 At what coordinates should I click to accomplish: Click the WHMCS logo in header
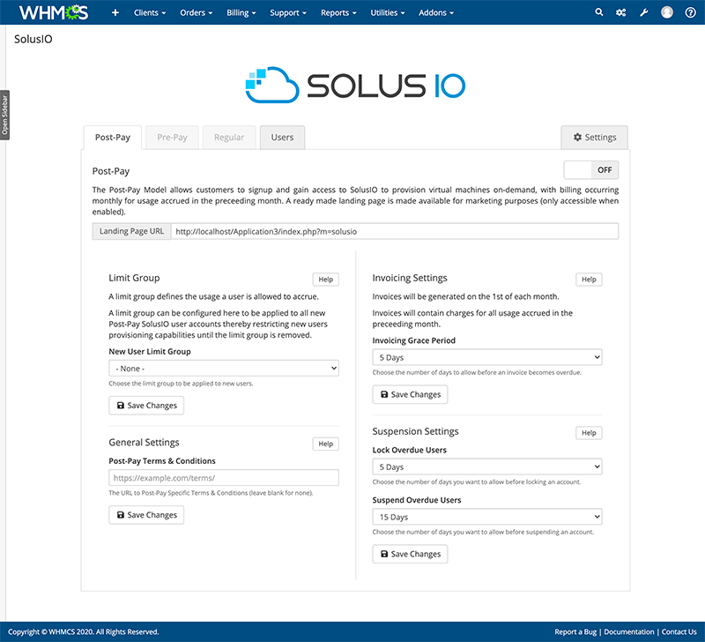coord(54,13)
